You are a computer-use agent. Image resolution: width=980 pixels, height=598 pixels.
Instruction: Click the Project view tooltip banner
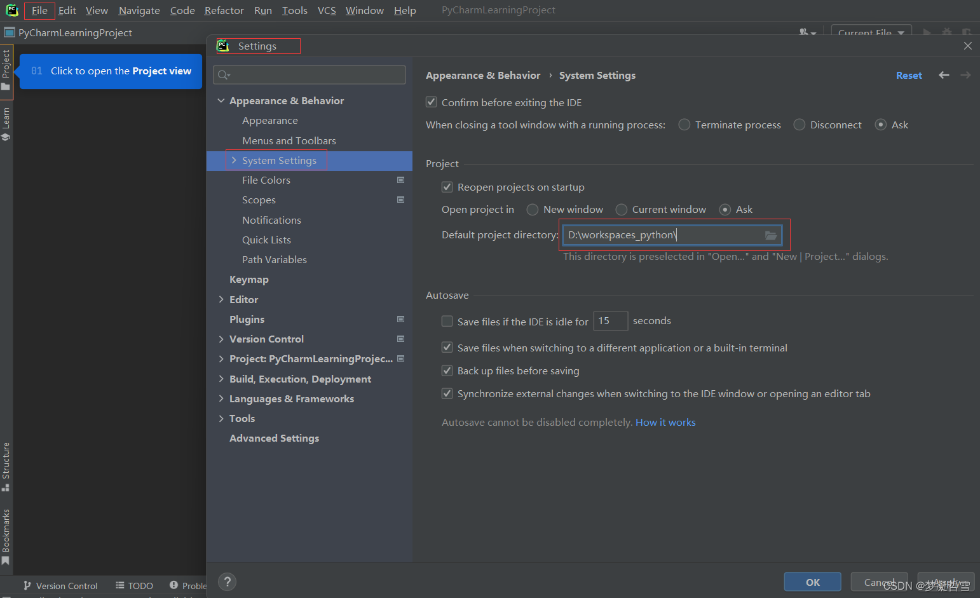pyautogui.click(x=111, y=71)
